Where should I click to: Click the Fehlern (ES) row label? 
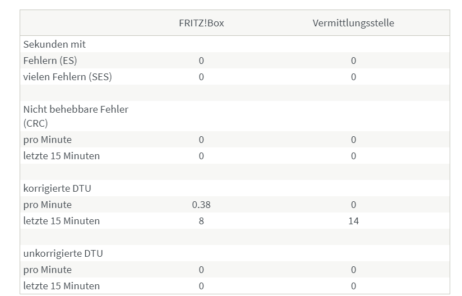[x=50, y=61]
